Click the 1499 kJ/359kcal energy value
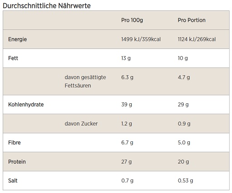 (x=141, y=39)
